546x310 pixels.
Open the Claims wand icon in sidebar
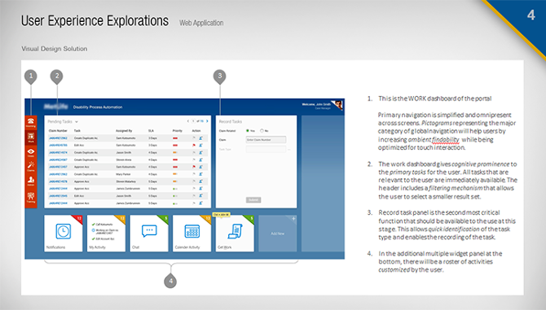point(31,164)
